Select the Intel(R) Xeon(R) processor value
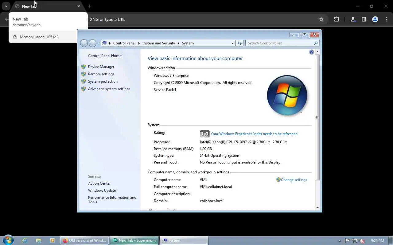Image resolution: width=393 pixels, height=245 pixels. point(243,142)
